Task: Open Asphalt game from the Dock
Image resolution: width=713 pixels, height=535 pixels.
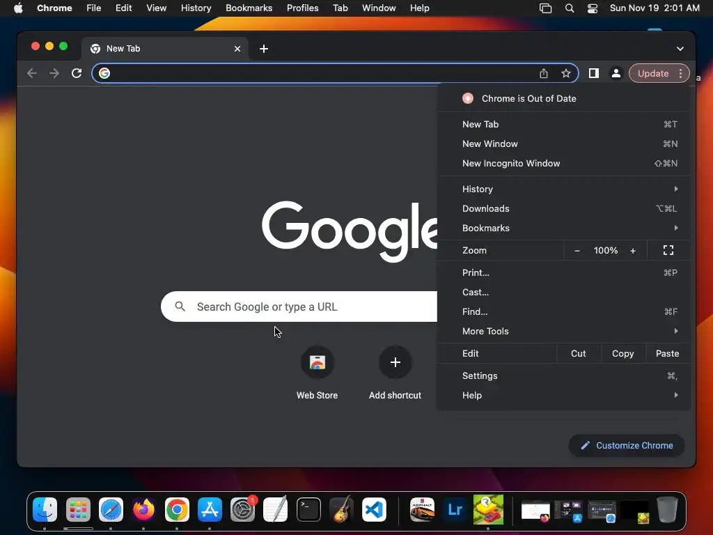Action: click(422, 509)
